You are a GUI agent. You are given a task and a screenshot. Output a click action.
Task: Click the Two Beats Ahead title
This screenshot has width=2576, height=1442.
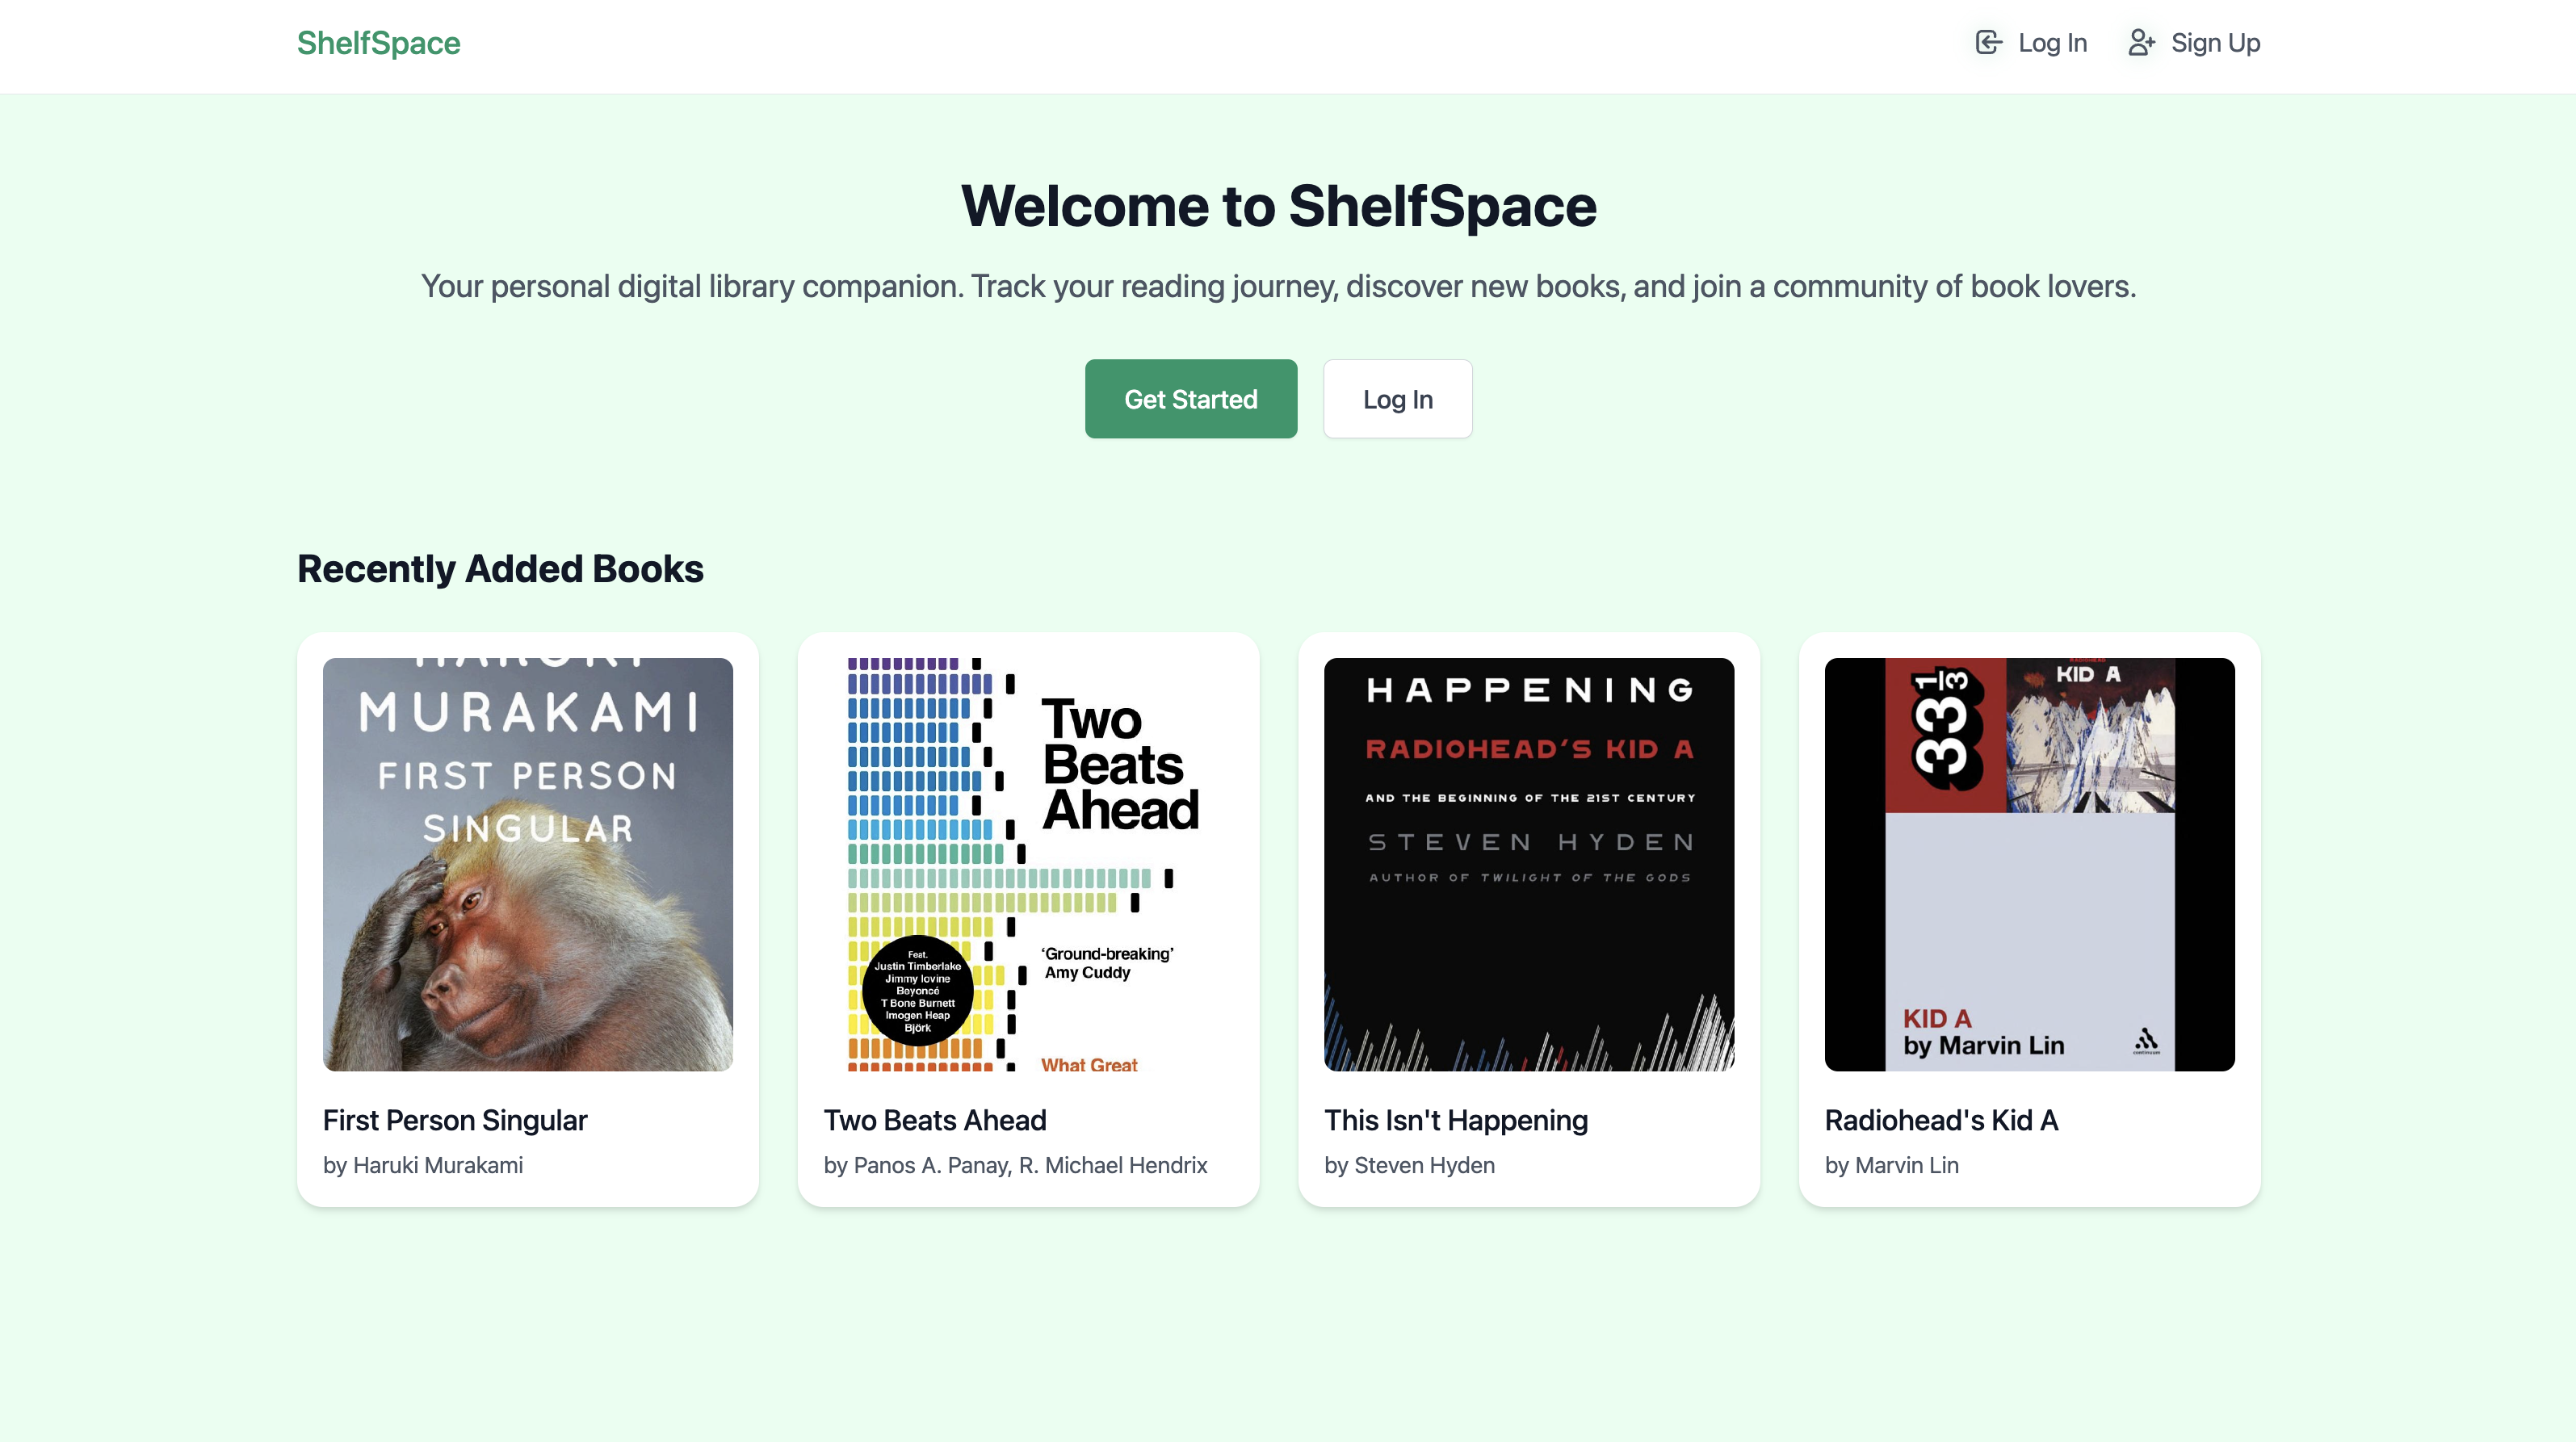point(934,1120)
